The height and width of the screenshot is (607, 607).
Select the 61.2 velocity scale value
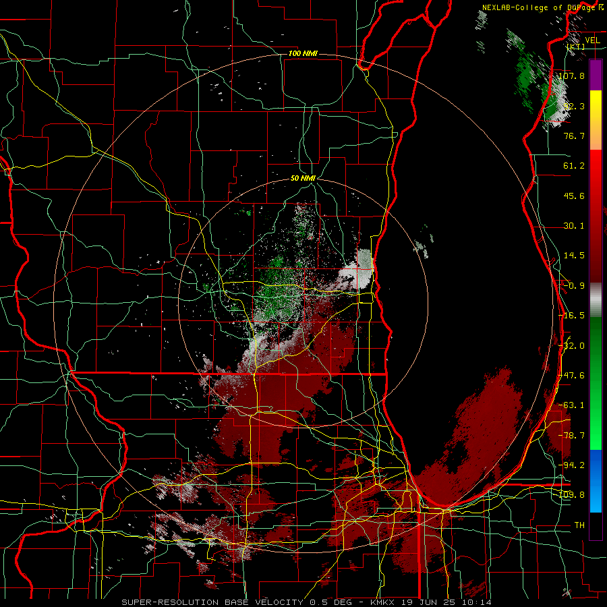tap(574, 166)
